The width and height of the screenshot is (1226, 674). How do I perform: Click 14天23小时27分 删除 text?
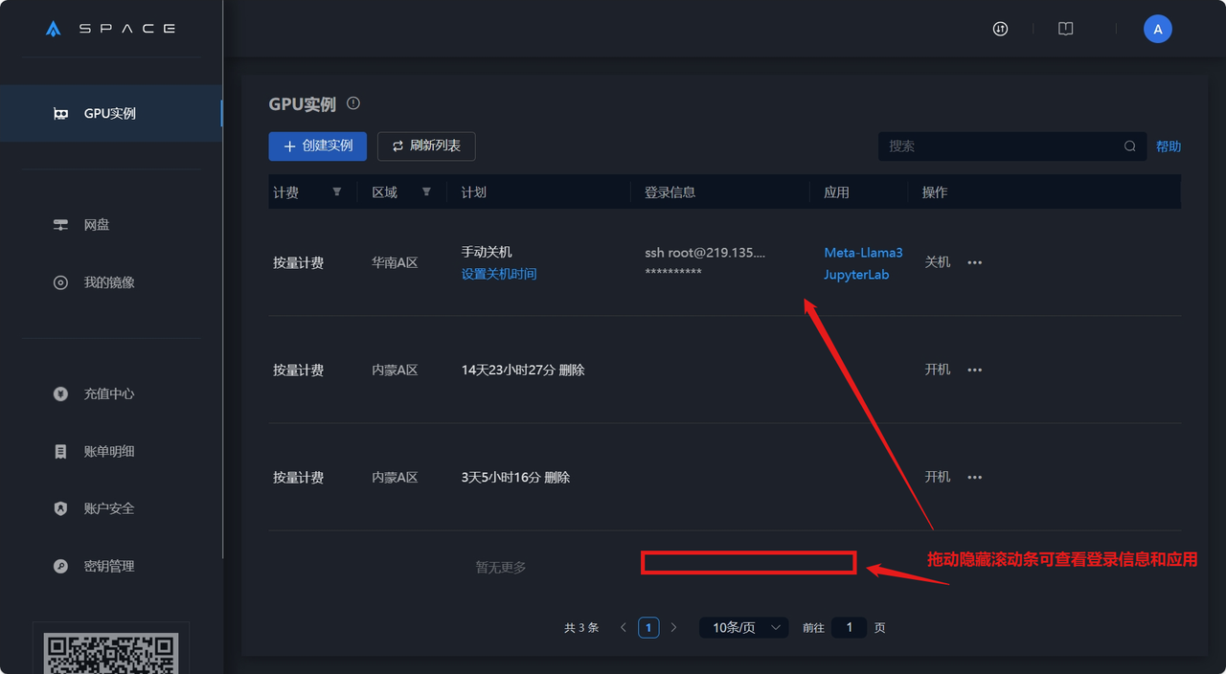coord(523,370)
